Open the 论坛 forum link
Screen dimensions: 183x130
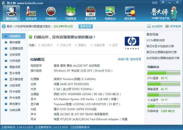tap(155, 3)
